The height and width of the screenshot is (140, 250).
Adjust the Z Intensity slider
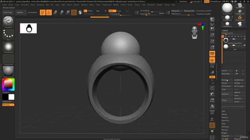[x=120, y=14]
